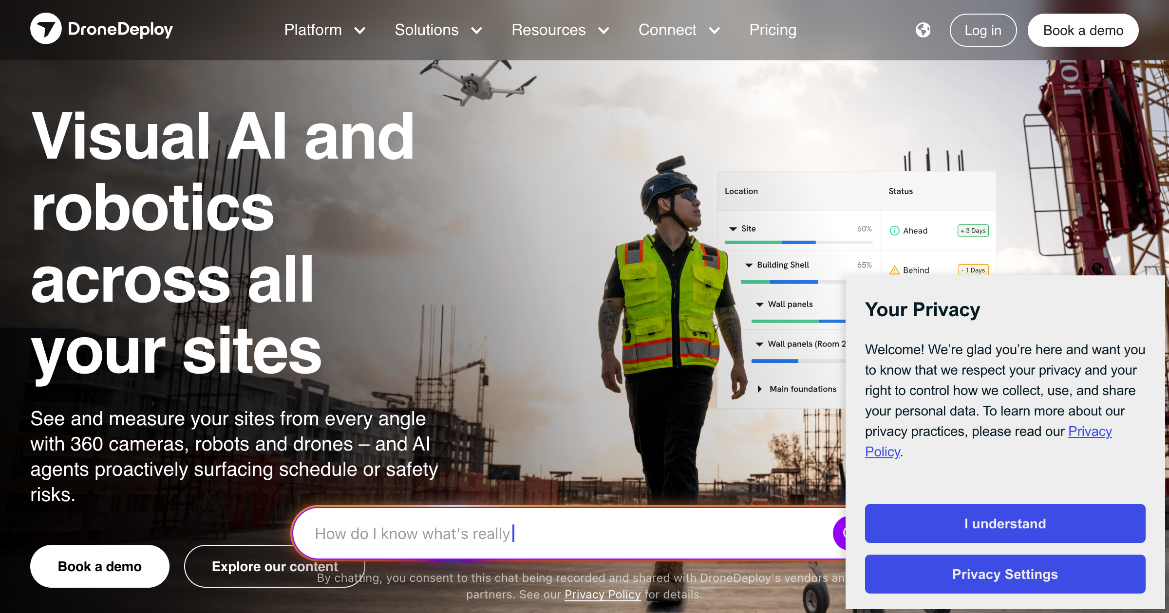Click the purple chat send button
The height and width of the screenshot is (613, 1169).
(840, 533)
